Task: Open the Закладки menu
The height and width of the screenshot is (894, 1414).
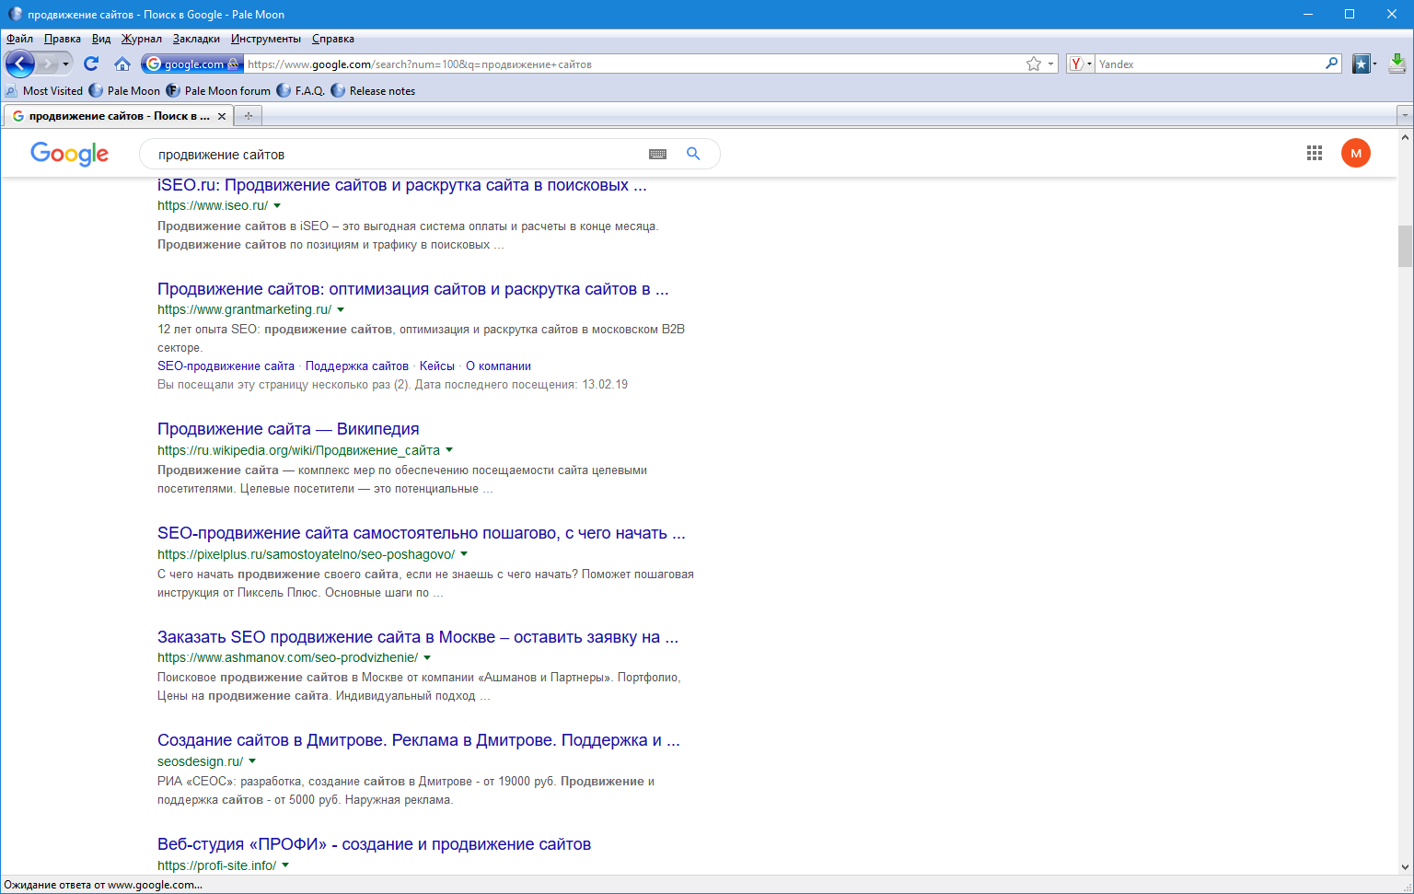Action: tap(196, 39)
